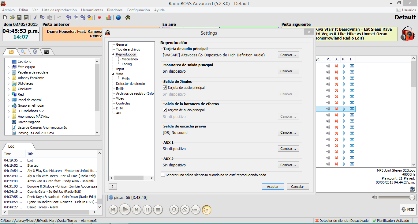
Task: Select DTMF in settings tree
Action: click(120, 108)
